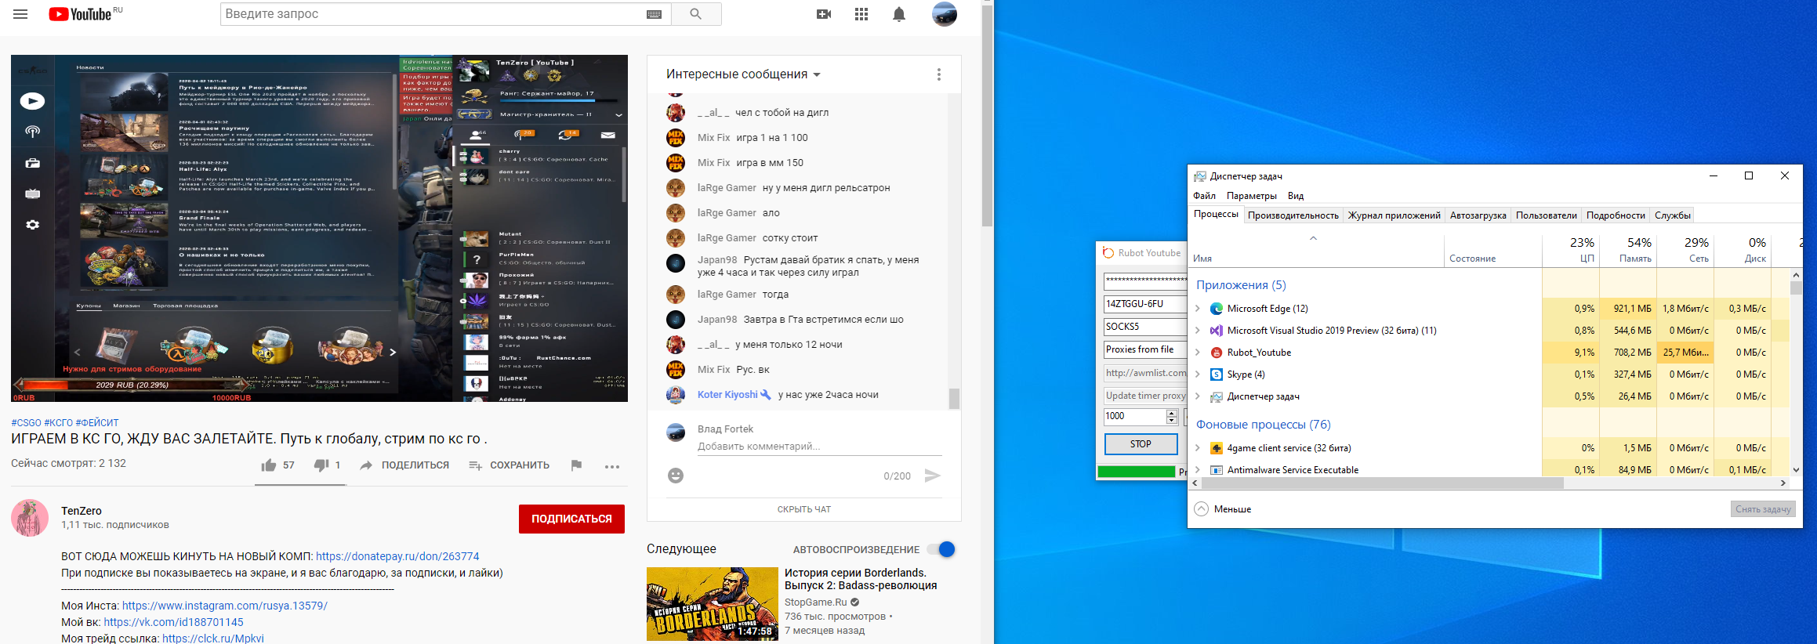Open the emoji picker in chat

(676, 476)
